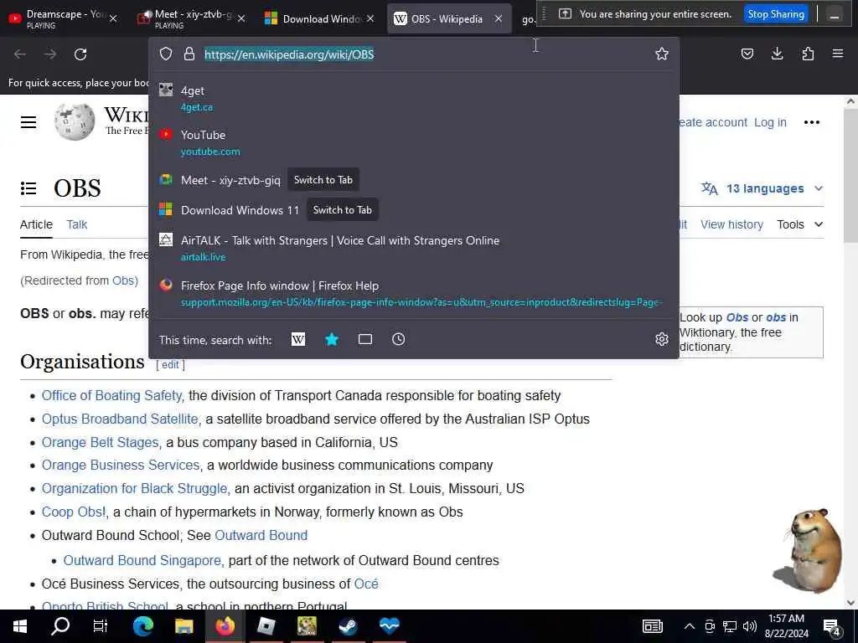The image size is (858, 643).
Task: Open search settings gear in dropdown
Action: click(x=662, y=340)
